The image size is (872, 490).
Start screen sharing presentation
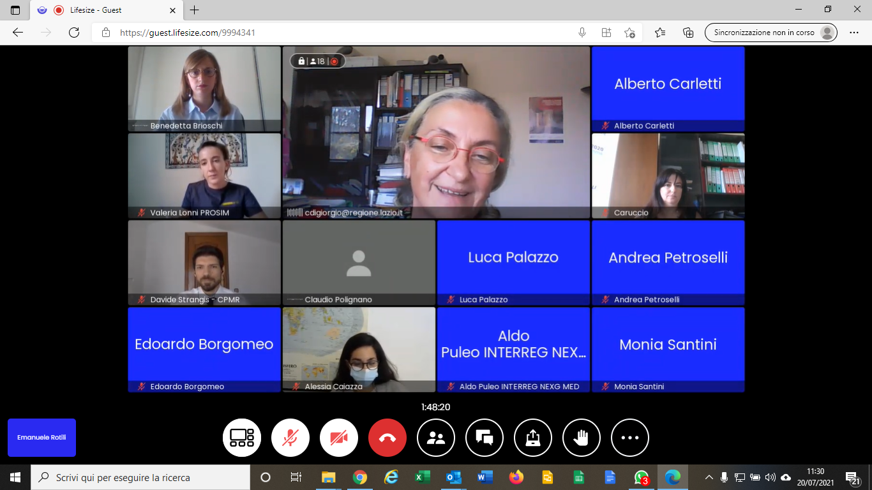533,438
